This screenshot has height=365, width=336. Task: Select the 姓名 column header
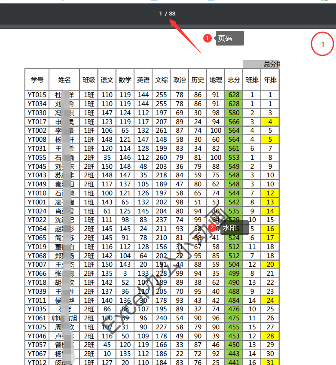(x=64, y=80)
